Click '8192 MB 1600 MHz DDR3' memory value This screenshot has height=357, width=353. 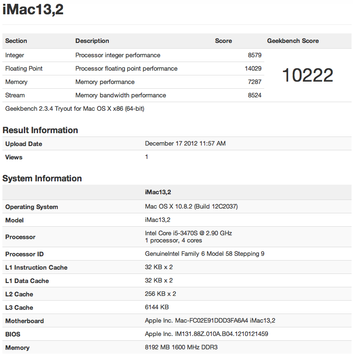point(181,347)
